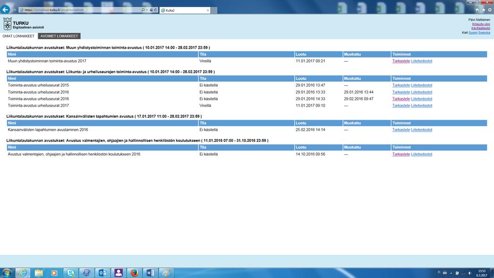The width and height of the screenshot is (494, 278).
Task: Click the browser forward arrow button
Action: [x=14, y=10]
